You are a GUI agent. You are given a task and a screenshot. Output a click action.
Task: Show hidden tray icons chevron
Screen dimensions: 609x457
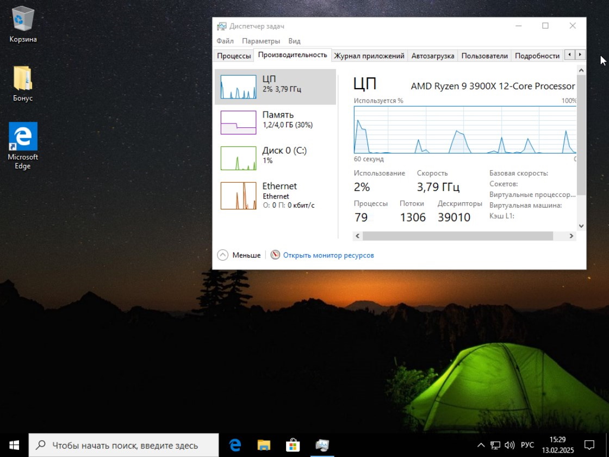click(481, 446)
